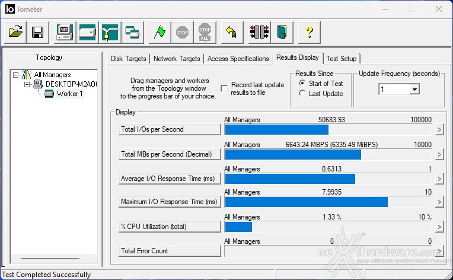Switch to the Network Targets tab
The height and width of the screenshot is (280, 453).
pyautogui.click(x=177, y=59)
